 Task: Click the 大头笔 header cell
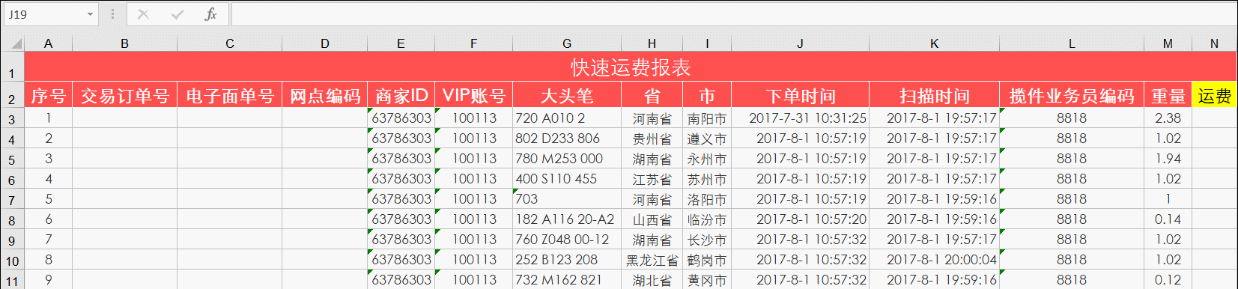[x=567, y=95]
